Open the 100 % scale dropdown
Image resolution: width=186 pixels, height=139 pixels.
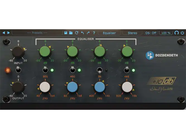166,33
